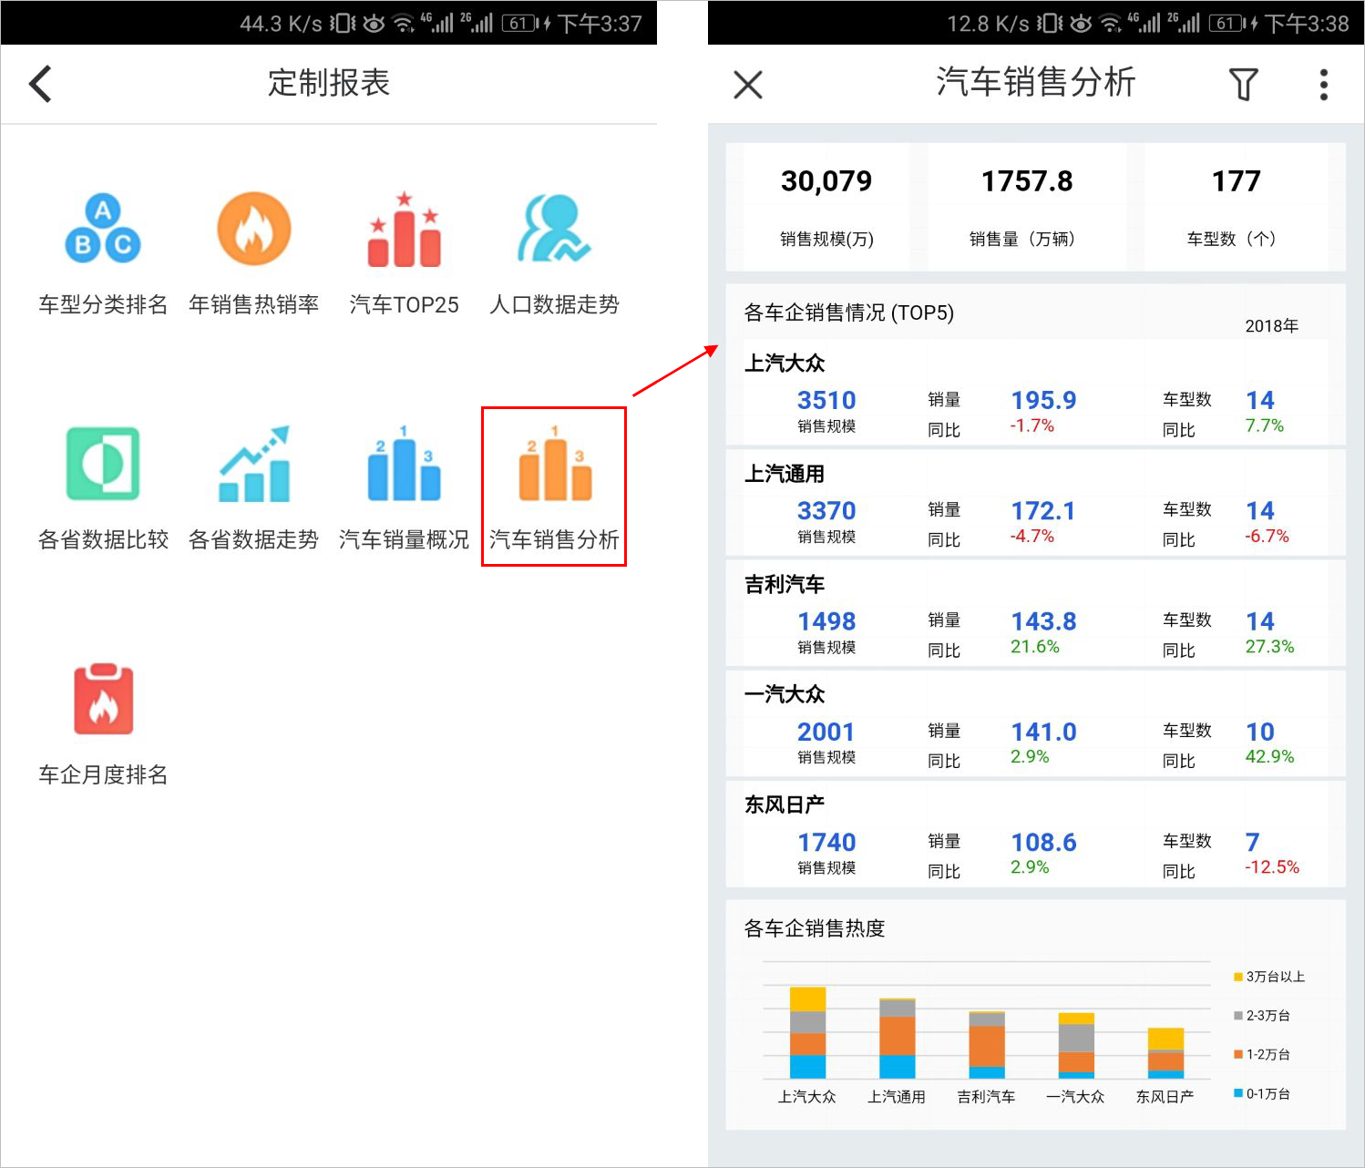
Task: Click the 141.0 sales volume value
Action: [1043, 733]
